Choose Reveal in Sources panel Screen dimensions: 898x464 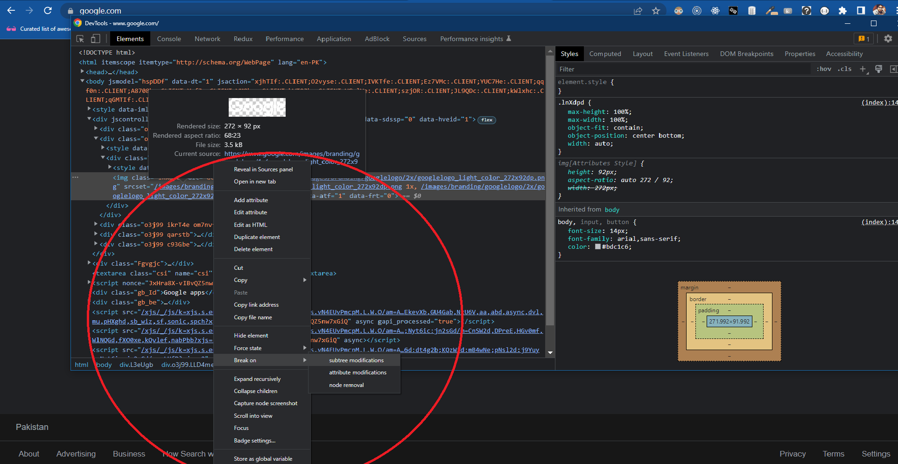[x=262, y=169]
